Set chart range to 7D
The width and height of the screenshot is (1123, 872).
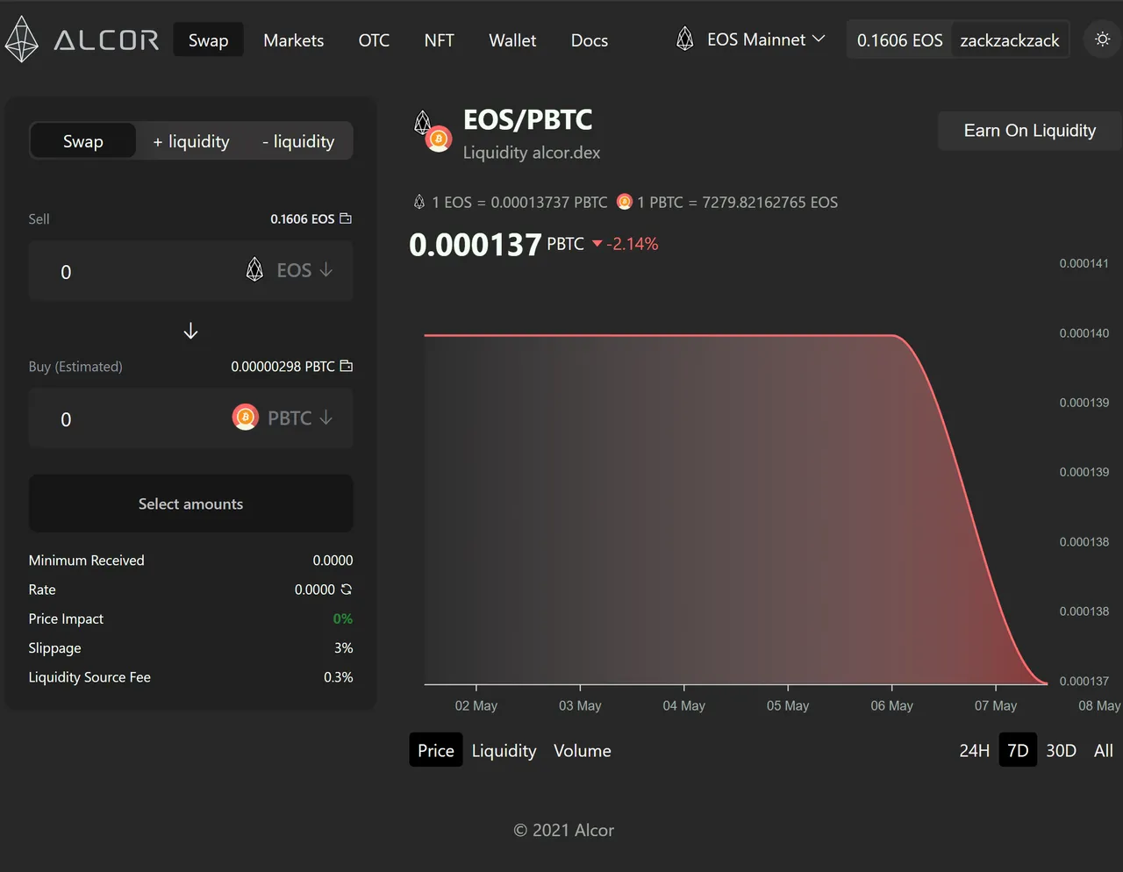(1018, 750)
